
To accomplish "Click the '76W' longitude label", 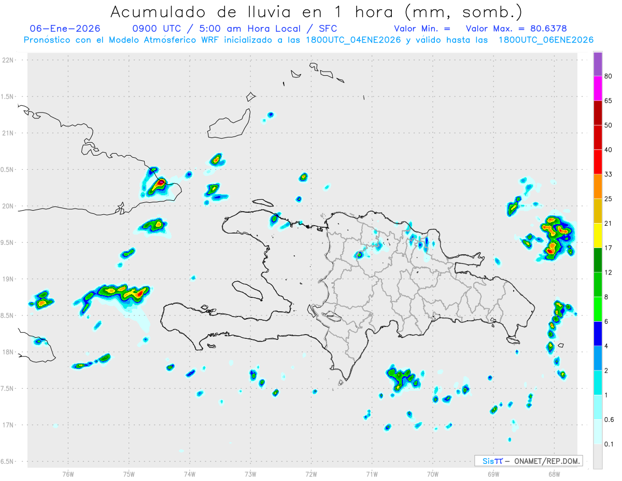I will click(x=68, y=474).
